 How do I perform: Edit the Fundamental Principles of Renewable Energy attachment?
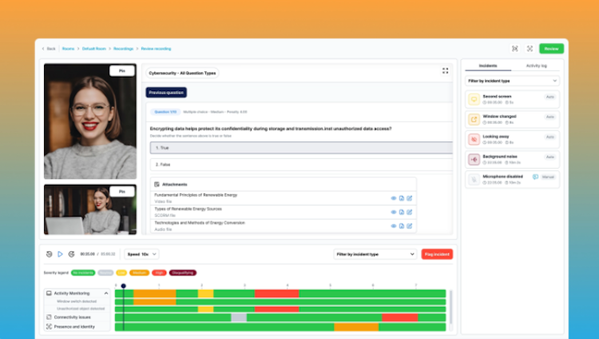coord(409,198)
